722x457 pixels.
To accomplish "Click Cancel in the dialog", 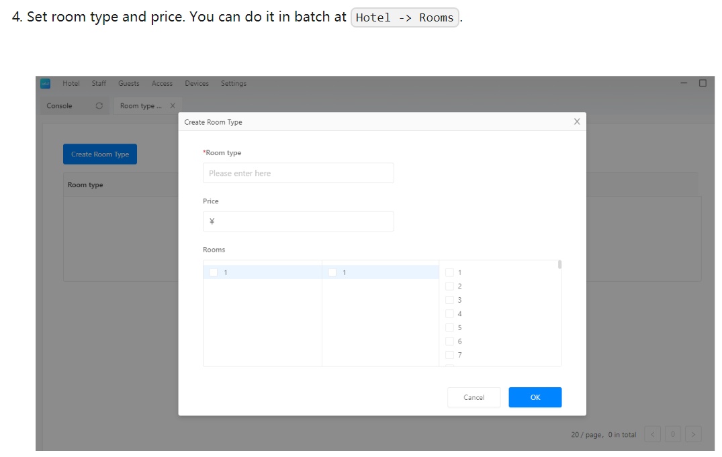I will coord(473,397).
